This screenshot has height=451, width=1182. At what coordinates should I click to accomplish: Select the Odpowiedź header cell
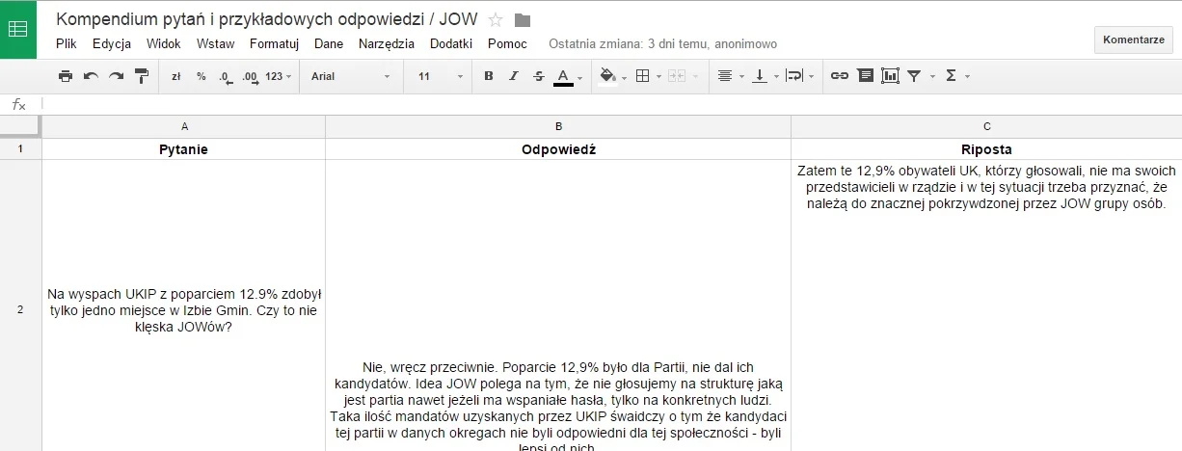pyautogui.click(x=558, y=149)
